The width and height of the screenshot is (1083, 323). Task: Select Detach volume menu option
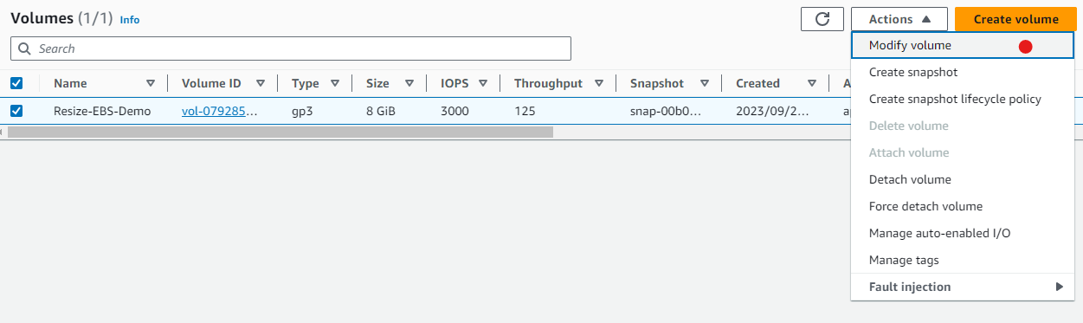point(963,180)
